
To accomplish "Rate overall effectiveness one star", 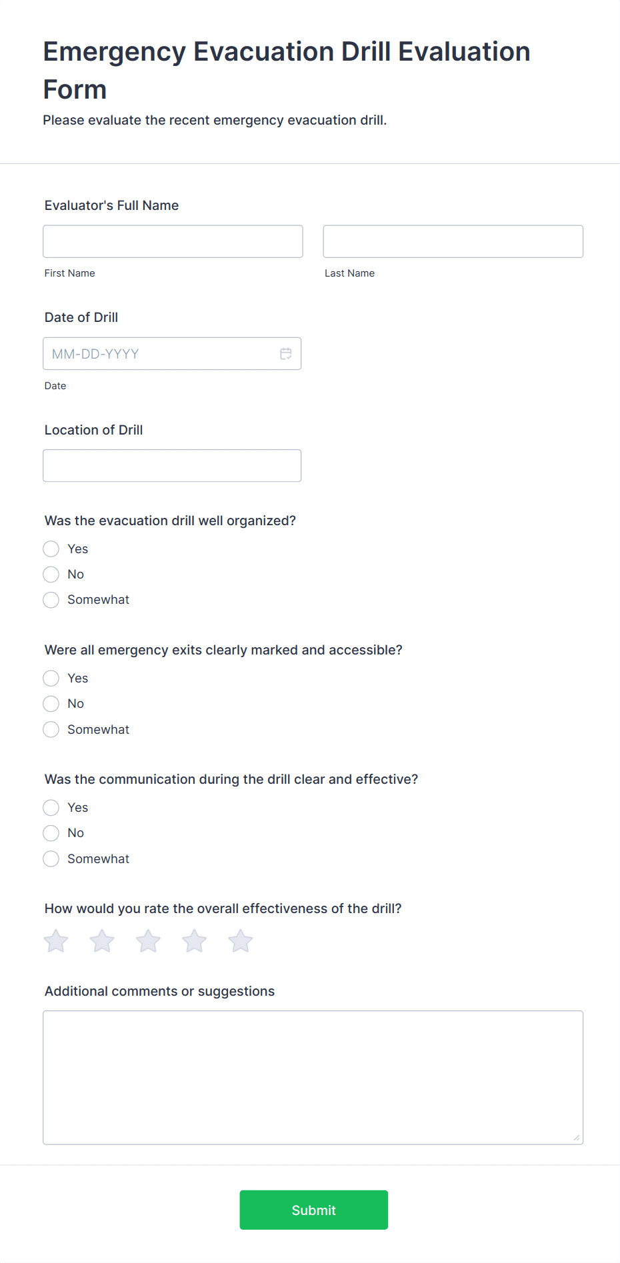I will click(55, 940).
